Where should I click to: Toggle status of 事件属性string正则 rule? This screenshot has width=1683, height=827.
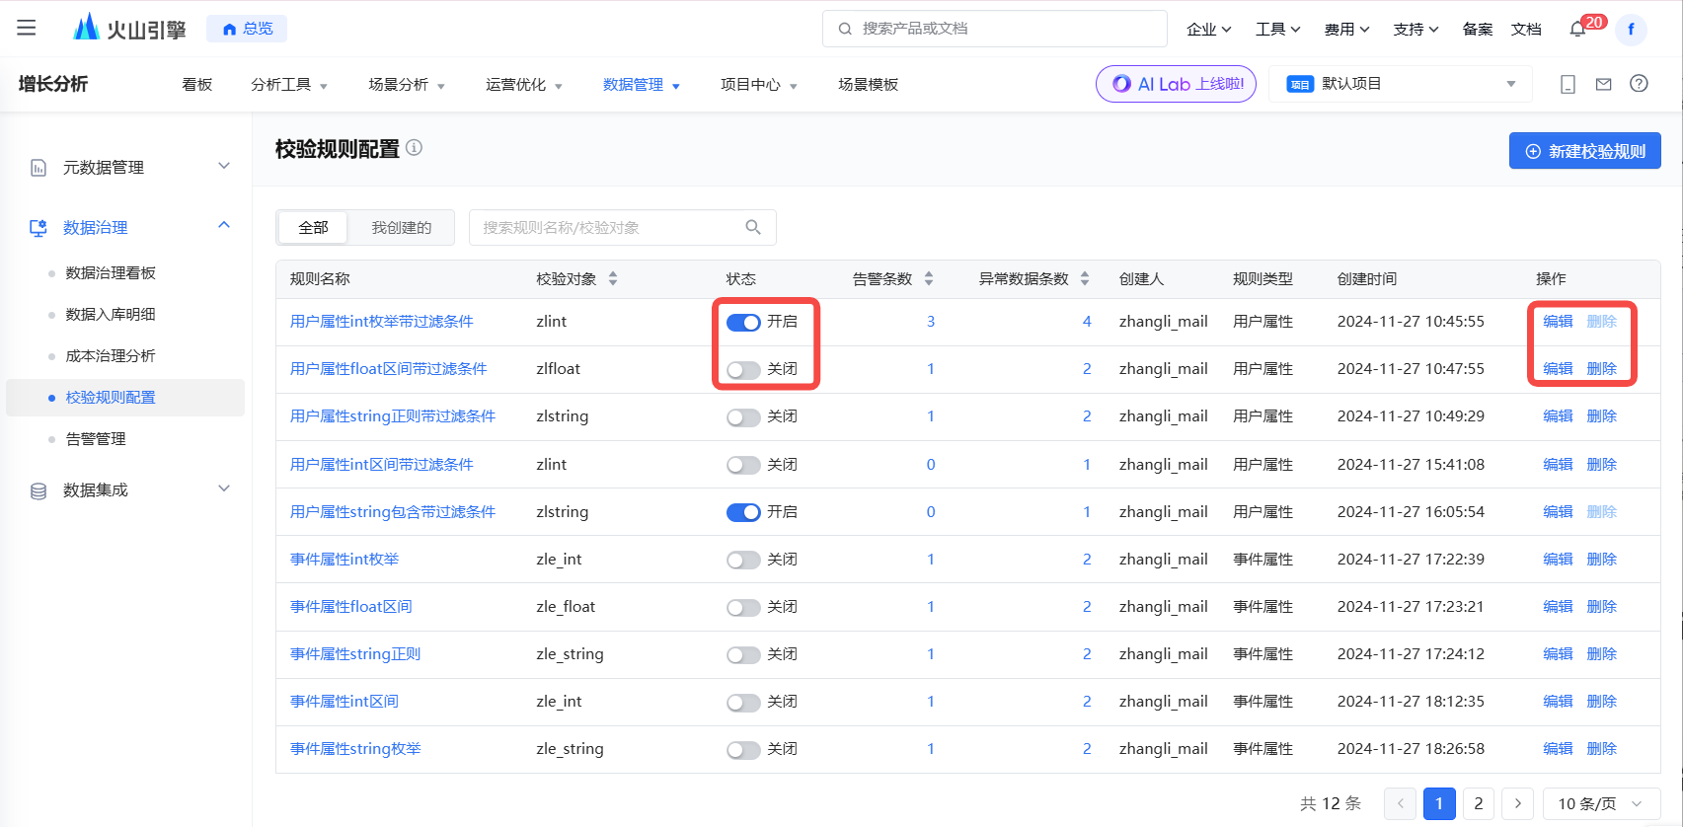click(743, 655)
